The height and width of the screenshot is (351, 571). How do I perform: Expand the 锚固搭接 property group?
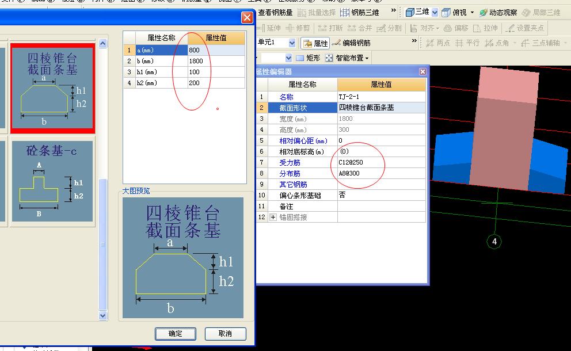(273, 217)
